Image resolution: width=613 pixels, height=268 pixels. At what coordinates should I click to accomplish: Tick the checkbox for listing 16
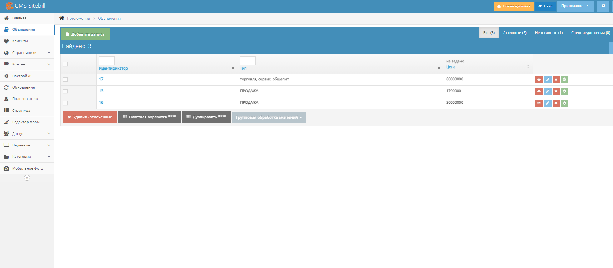pyautogui.click(x=65, y=103)
